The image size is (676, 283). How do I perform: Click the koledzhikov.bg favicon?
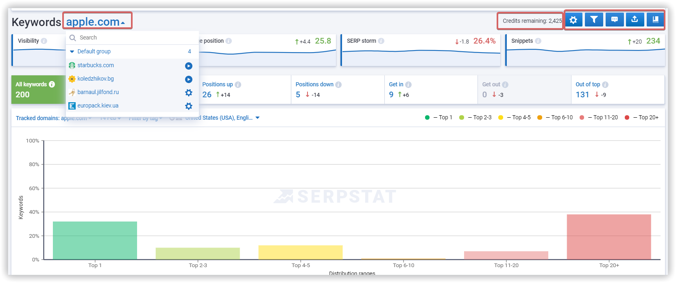coord(72,79)
